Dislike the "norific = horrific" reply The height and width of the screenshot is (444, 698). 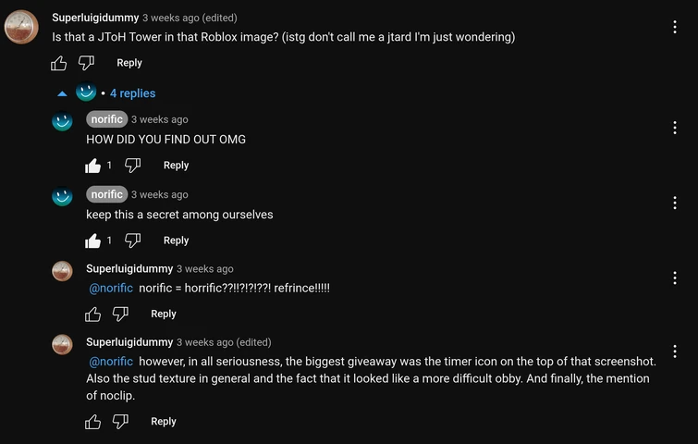coord(120,314)
